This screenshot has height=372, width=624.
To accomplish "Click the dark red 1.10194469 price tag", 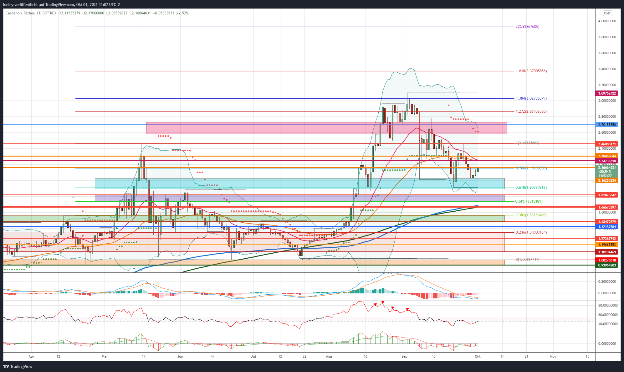I will click(x=607, y=252).
